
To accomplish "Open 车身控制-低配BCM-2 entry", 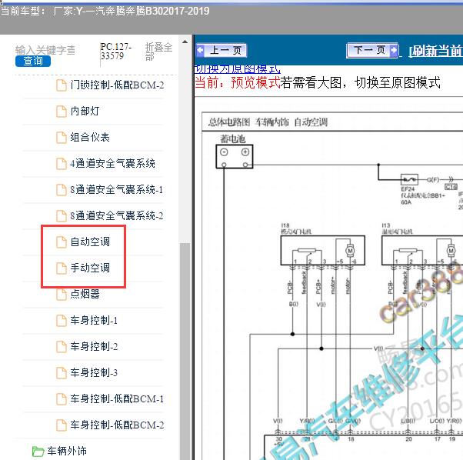I will [117, 425].
